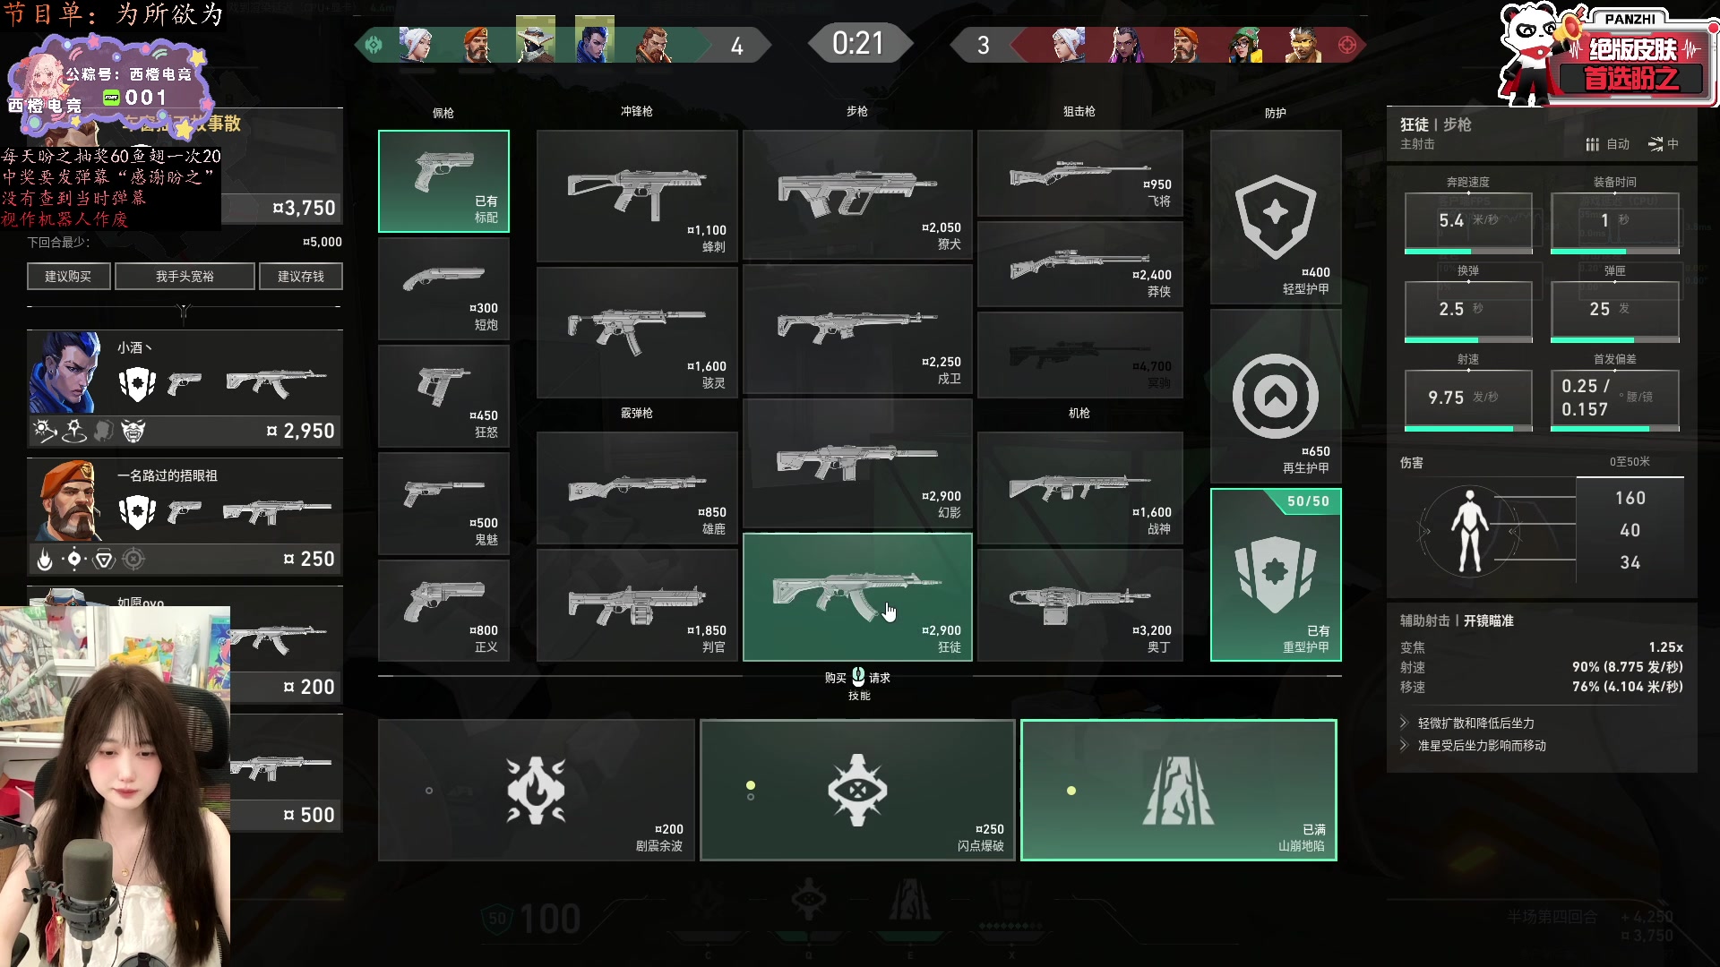1720x967 pixels.
Task: Click the 防护 armor category label
Action: pyautogui.click(x=1276, y=113)
